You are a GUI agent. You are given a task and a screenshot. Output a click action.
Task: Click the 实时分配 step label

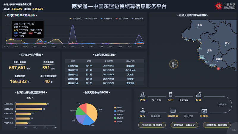pyautogui.click(x=184, y=100)
